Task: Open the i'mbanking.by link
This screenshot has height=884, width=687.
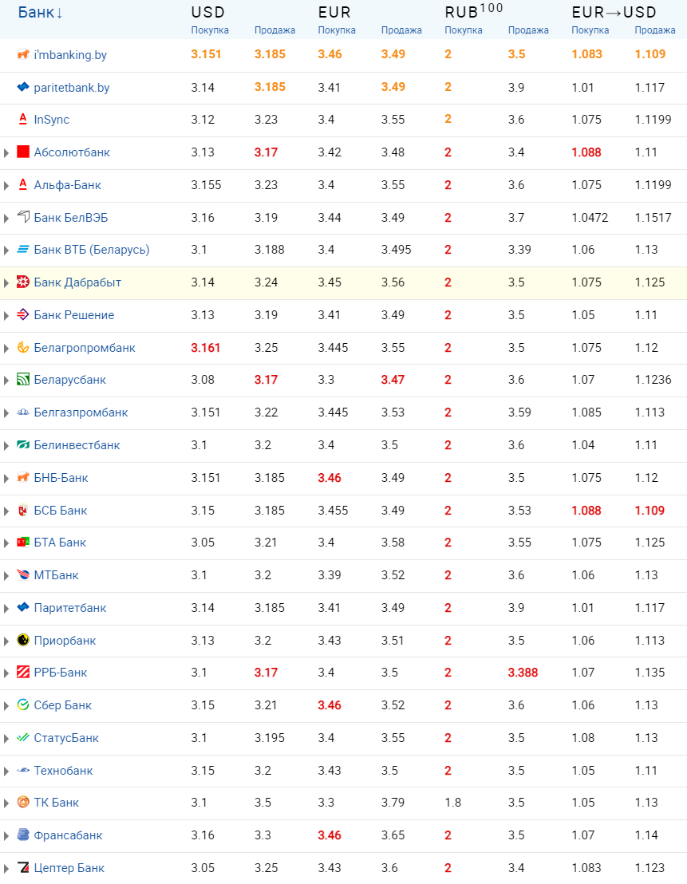Action: pos(70,55)
